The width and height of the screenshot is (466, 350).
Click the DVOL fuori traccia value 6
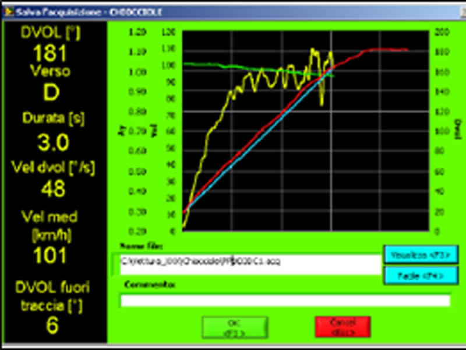pyautogui.click(x=52, y=325)
